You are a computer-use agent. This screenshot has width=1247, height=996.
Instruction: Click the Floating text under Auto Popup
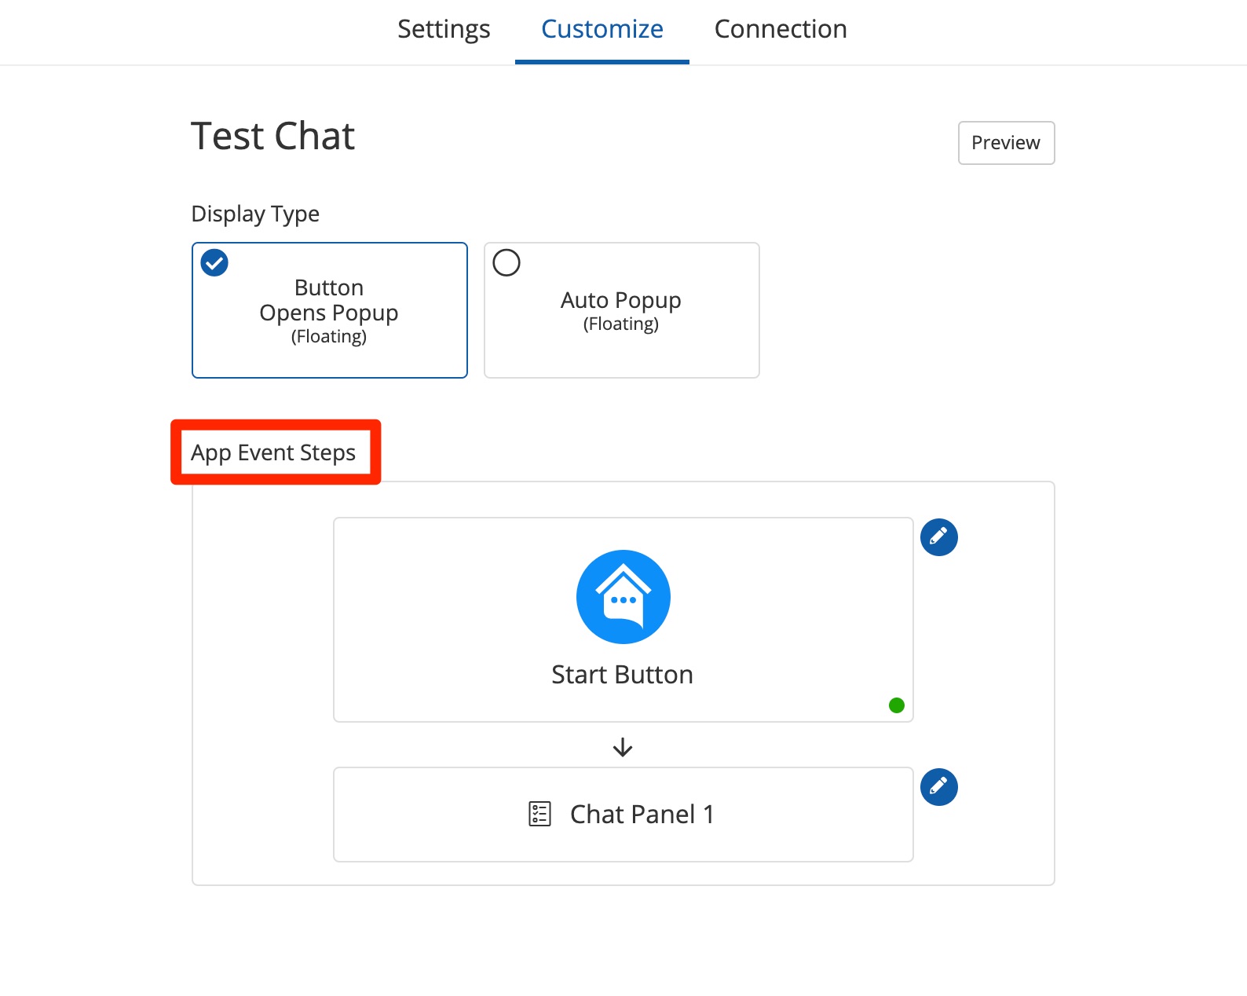coord(620,324)
